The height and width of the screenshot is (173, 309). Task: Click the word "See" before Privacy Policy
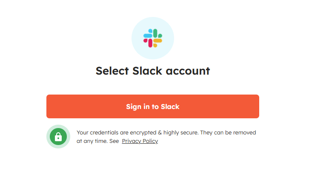(114, 141)
